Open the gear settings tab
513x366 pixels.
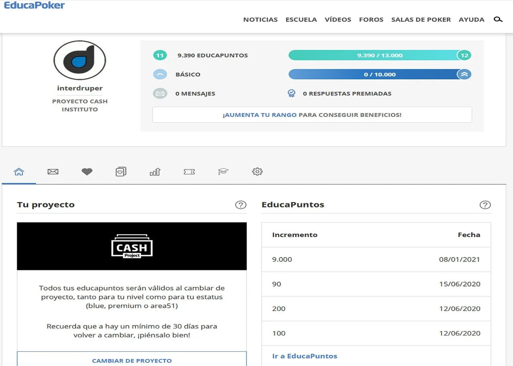click(x=257, y=172)
